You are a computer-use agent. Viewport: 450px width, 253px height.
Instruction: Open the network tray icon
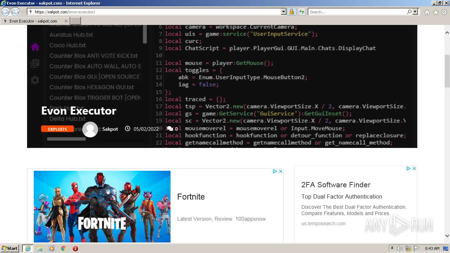pyautogui.click(x=408, y=248)
